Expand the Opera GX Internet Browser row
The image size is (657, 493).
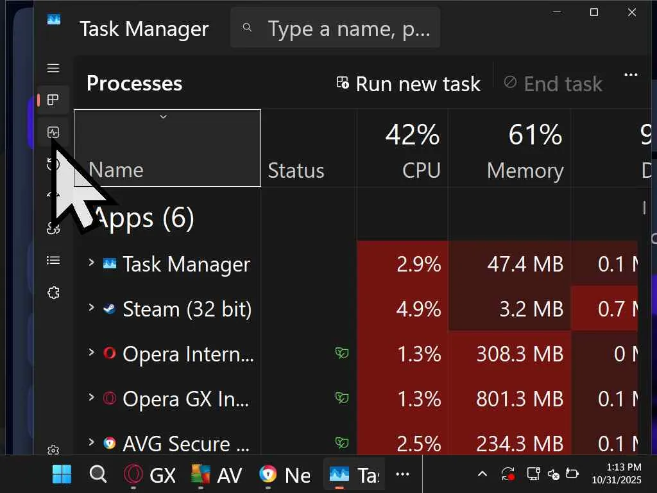click(91, 397)
